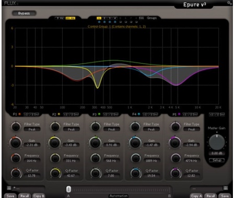This screenshot has width=235, height=198.
Task: Open preset slot B name field
Action: click(x=206, y=188)
